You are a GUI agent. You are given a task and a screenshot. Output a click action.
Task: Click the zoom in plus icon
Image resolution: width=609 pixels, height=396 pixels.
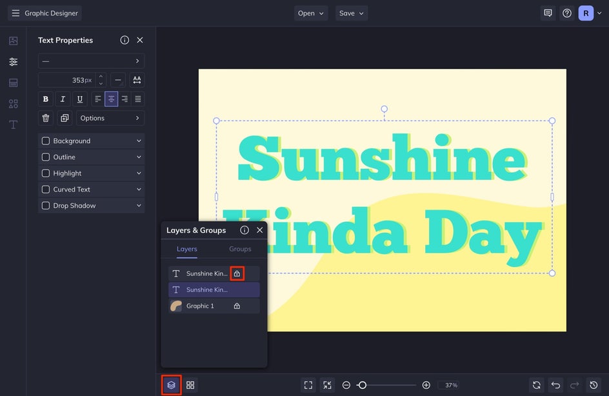(426, 385)
